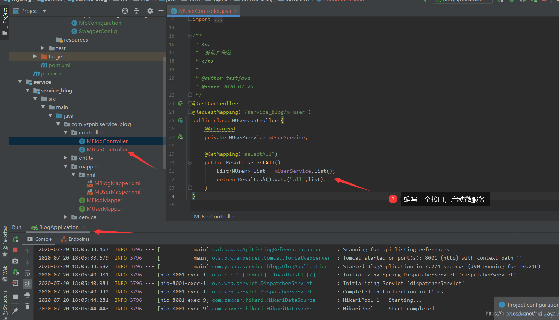Open the 2: Favorites tool window
Screen dimensions: 559x320
[5, 241]
